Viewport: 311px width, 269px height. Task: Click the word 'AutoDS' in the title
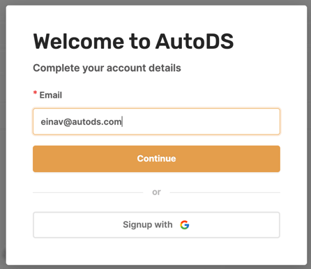pos(195,42)
